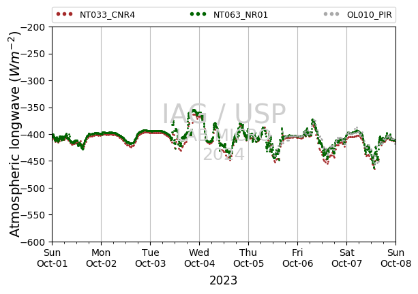Click the green NT063_NR01 legend marker

click(198, 14)
